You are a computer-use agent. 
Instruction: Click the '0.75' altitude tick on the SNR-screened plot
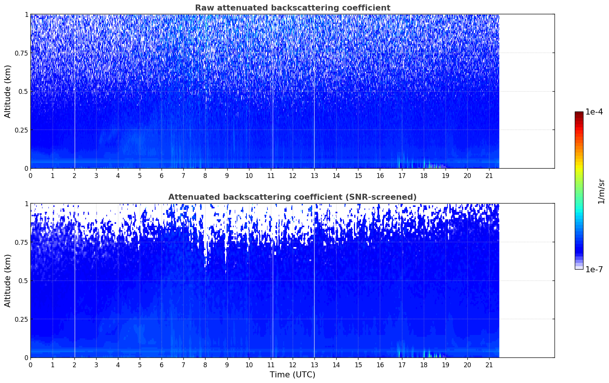click(21, 242)
